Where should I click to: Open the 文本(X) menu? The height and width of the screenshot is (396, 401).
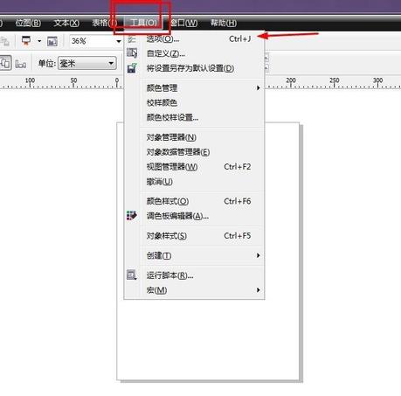click(x=66, y=23)
